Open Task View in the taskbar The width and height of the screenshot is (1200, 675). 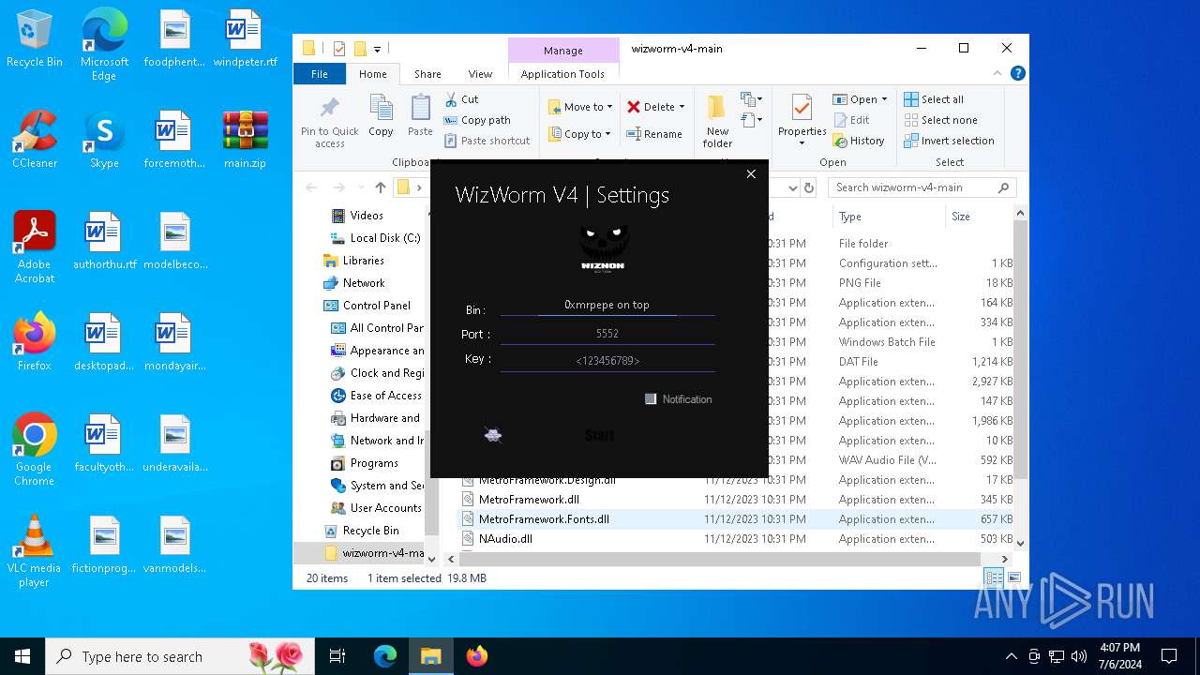(x=337, y=656)
